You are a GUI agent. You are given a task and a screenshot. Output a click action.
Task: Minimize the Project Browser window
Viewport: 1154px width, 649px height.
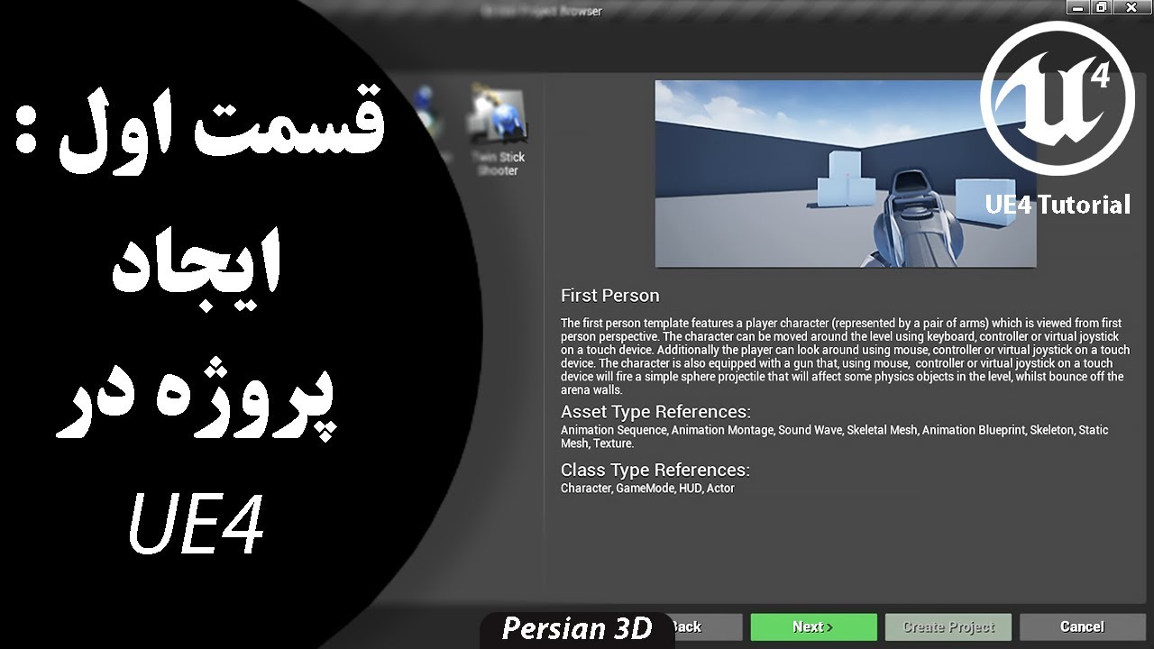[1078, 7]
